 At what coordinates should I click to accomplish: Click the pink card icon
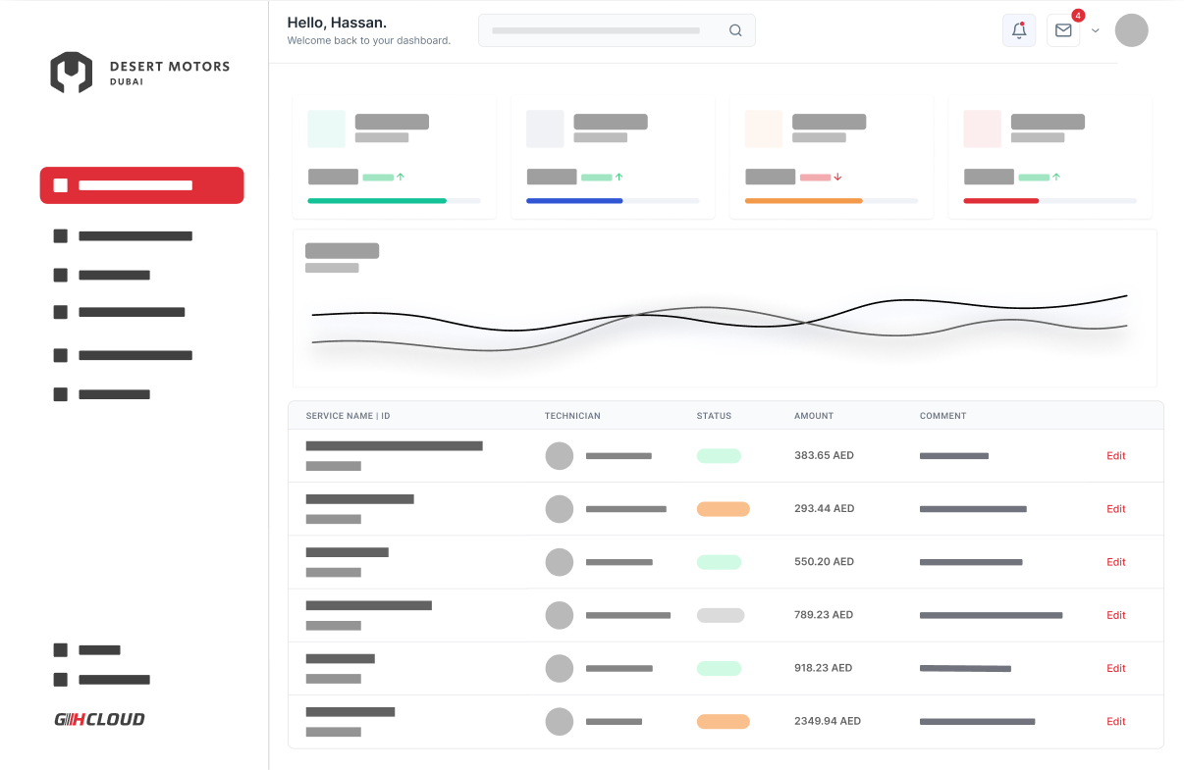(x=983, y=128)
